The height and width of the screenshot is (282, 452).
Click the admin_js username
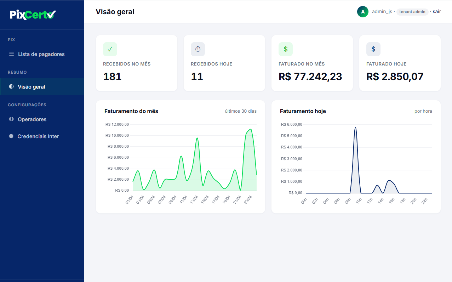point(382,12)
